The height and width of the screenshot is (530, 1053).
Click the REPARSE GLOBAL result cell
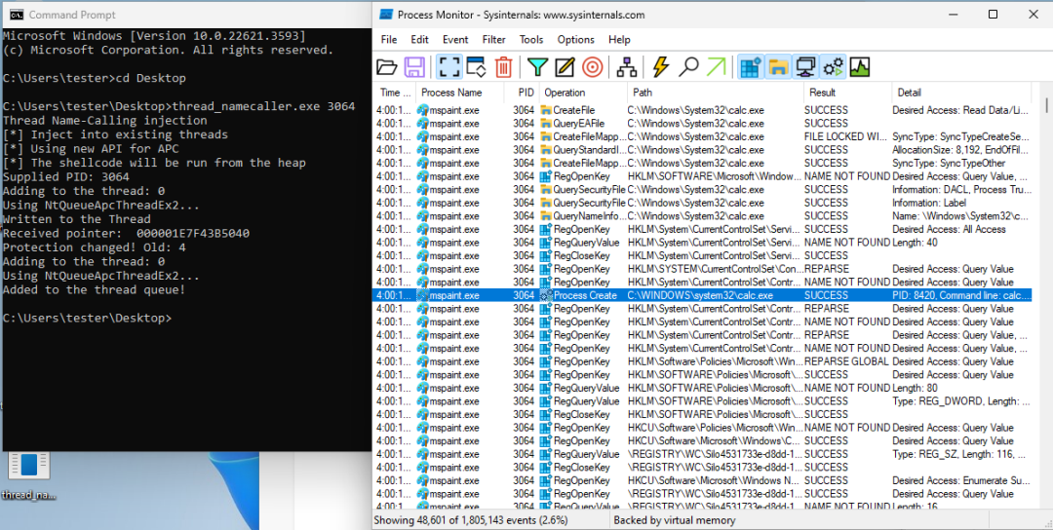click(847, 361)
